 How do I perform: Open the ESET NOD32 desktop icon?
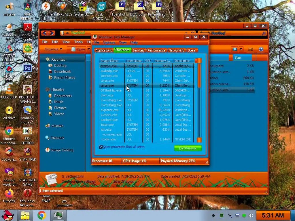(101, 11)
